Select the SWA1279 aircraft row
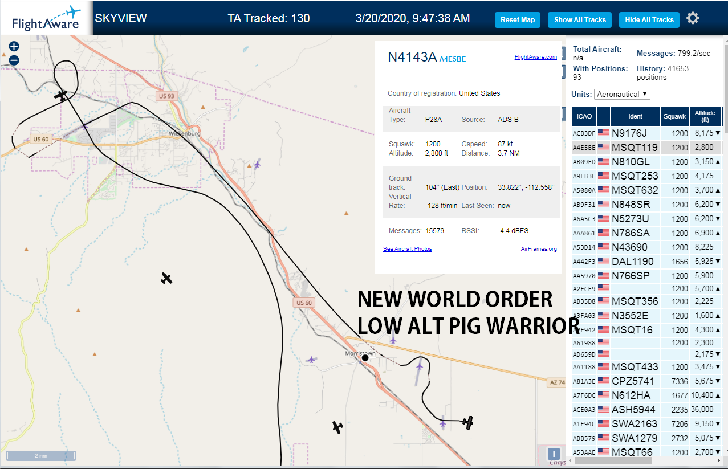Viewport: 728px width, 469px height. point(647,438)
